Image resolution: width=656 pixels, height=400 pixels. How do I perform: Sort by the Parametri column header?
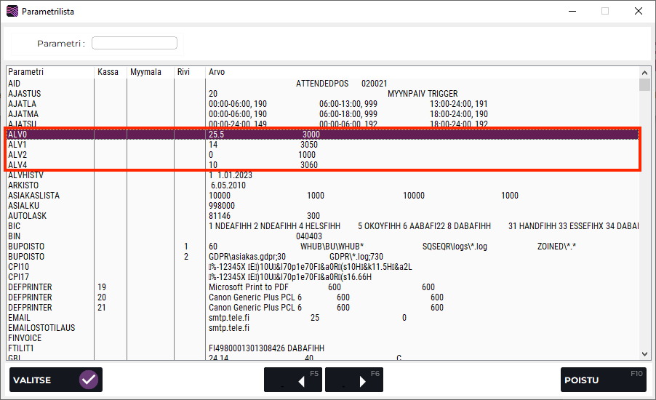pos(26,72)
